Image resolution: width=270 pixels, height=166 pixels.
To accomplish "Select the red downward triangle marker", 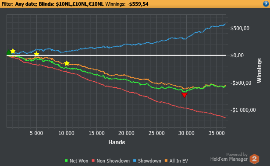I will coord(185,95).
